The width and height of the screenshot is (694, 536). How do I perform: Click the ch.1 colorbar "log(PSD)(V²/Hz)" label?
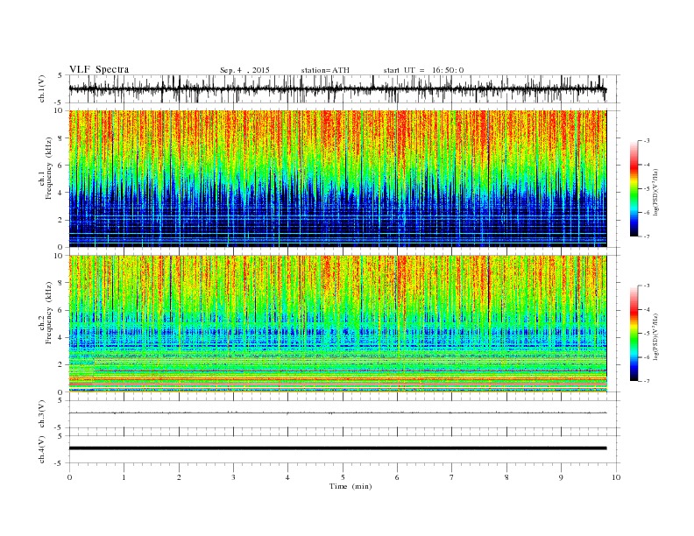coord(656,192)
